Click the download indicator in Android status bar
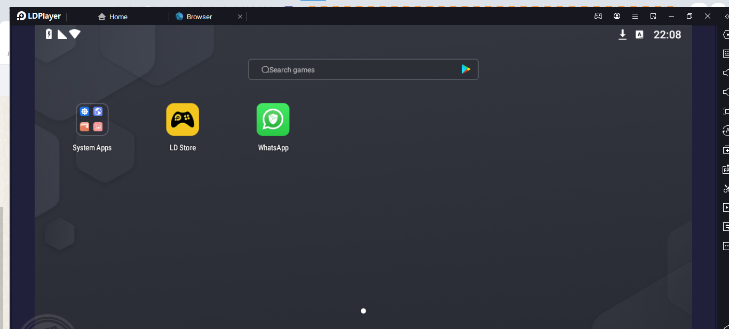The height and width of the screenshot is (329, 729). [622, 35]
